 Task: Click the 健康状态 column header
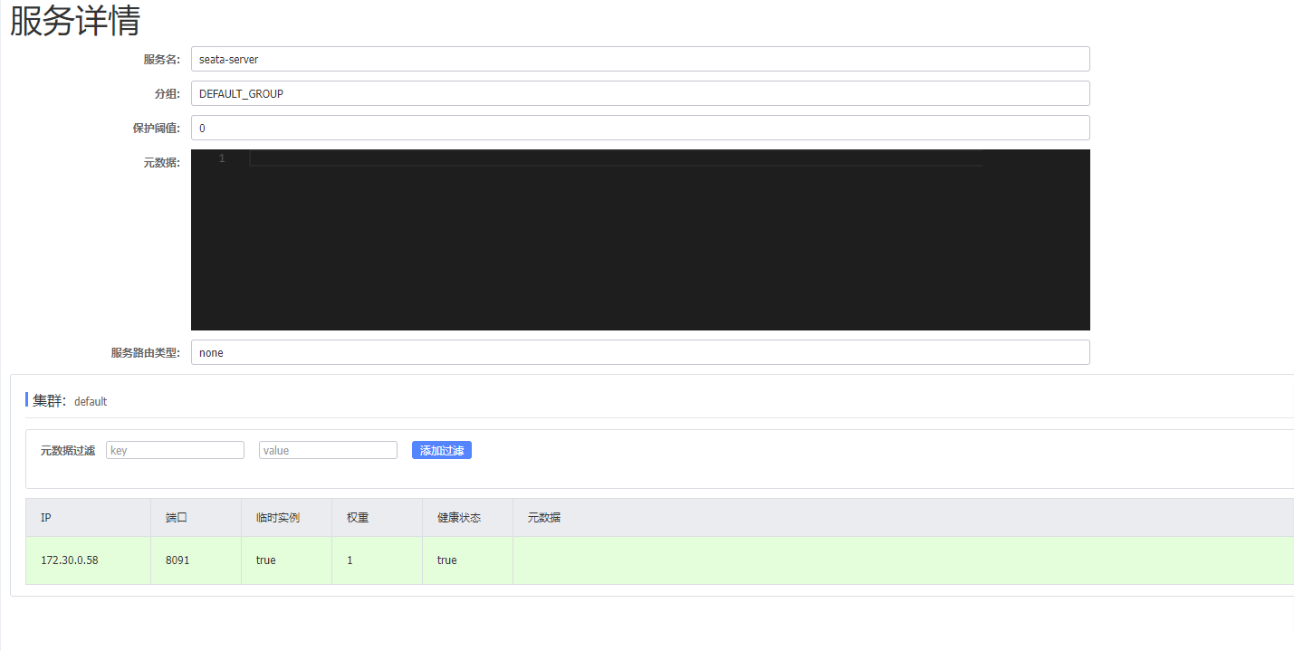pos(455,517)
